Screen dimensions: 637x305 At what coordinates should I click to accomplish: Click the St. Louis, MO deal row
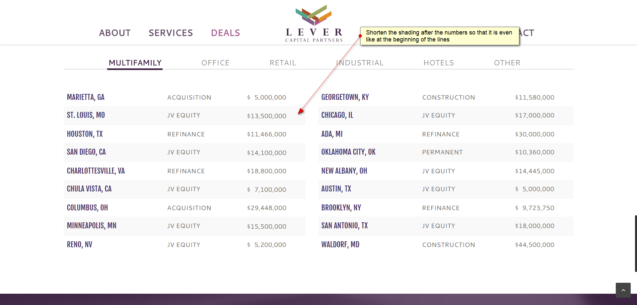[86, 115]
